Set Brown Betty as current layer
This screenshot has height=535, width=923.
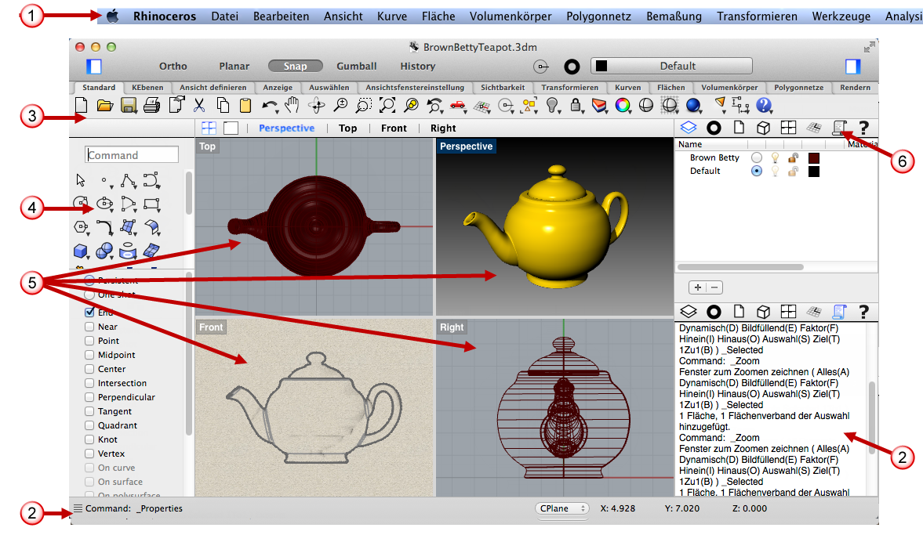click(757, 157)
